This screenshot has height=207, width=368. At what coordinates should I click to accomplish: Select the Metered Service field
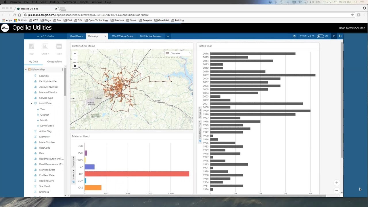coord(48,92)
